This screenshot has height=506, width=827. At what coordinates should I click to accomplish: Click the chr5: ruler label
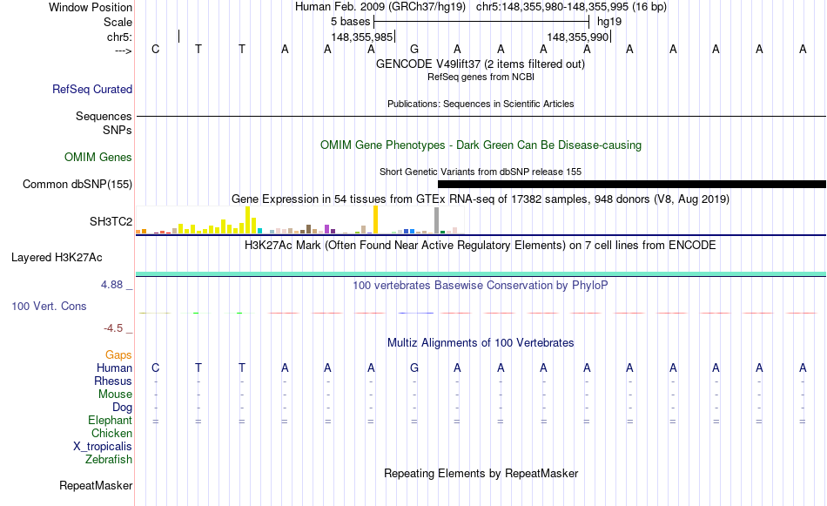click(119, 37)
